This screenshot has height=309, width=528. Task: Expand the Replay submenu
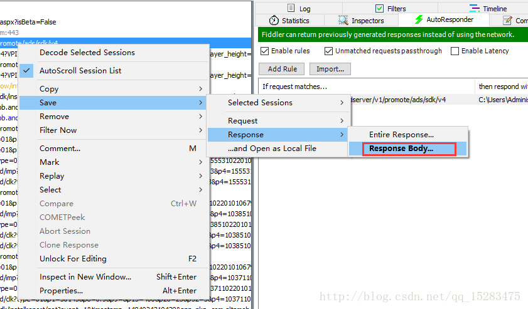tap(114, 176)
